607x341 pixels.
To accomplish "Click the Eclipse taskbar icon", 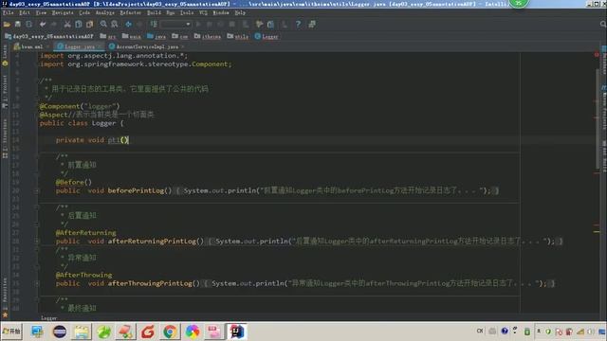I will (59, 332).
